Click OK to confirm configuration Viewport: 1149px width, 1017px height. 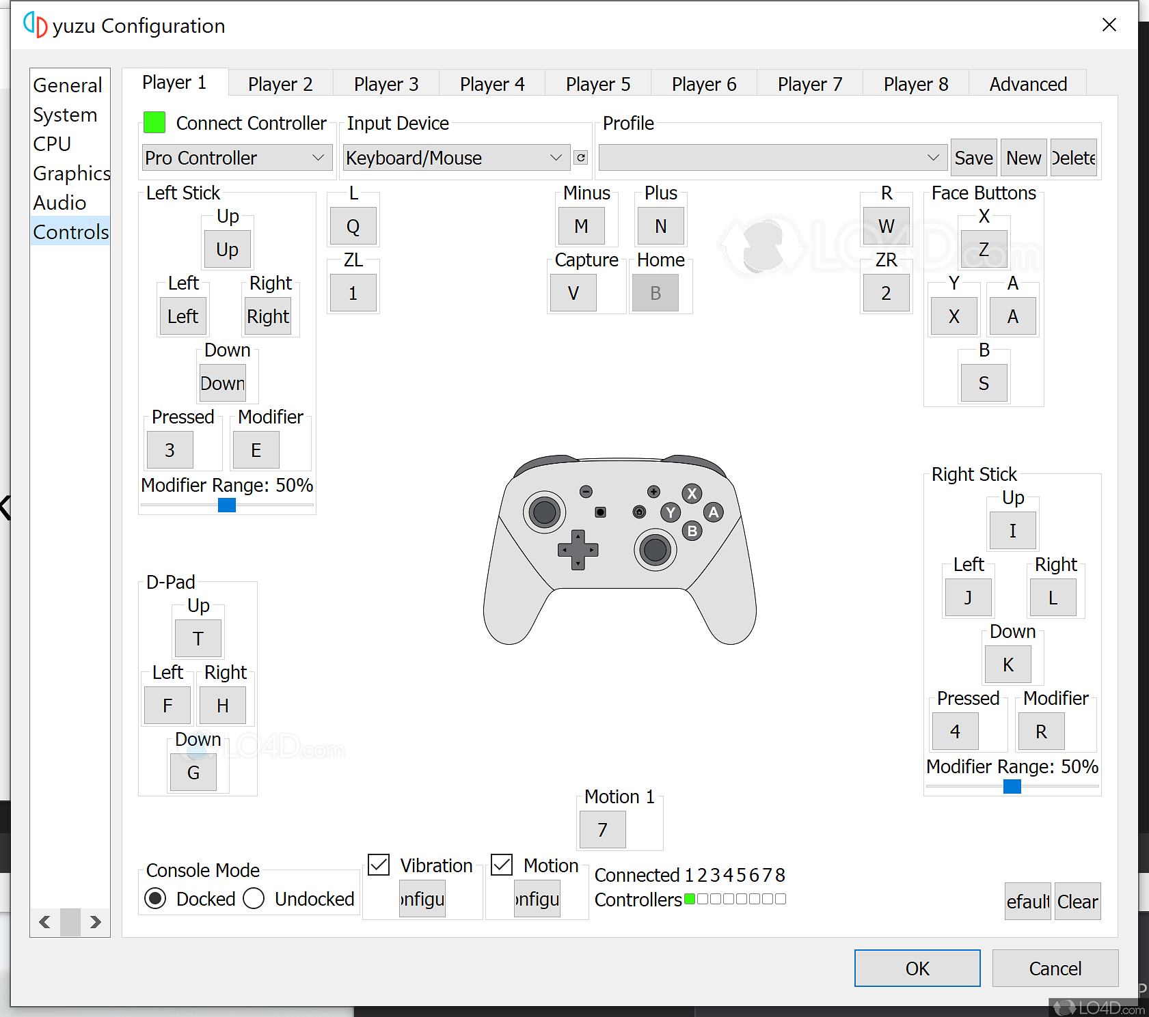coord(917,969)
